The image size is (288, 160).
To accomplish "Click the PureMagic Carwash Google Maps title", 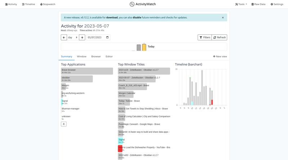I will [139, 126].
